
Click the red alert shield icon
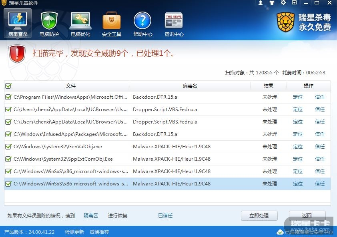(x=17, y=54)
